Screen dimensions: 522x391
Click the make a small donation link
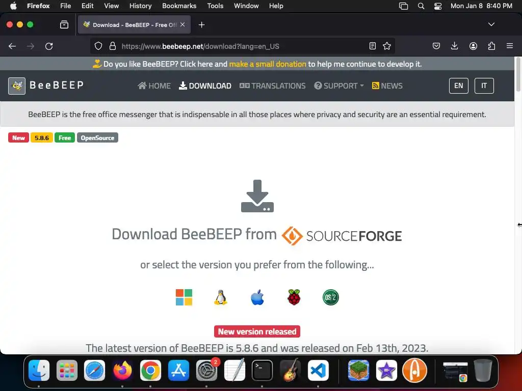click(267, 64)
